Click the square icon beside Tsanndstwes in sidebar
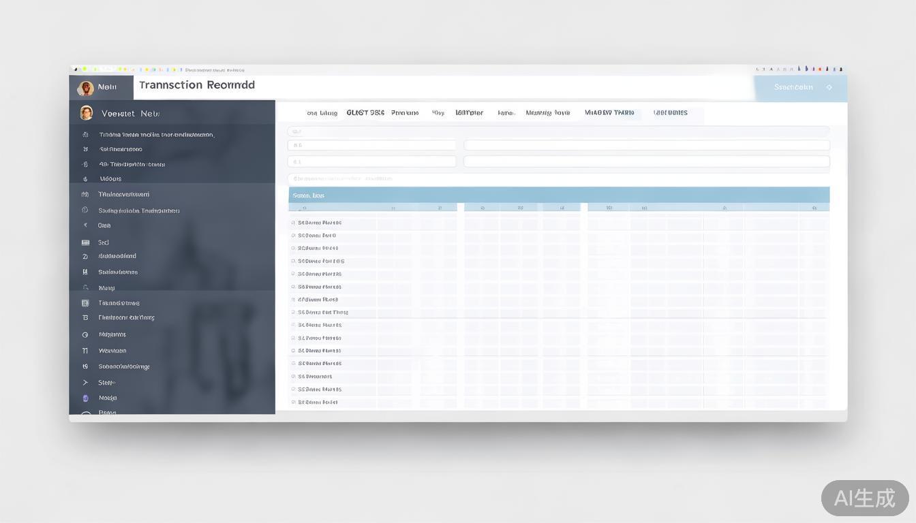Screen dimensions: 916x523 (85, 303)
